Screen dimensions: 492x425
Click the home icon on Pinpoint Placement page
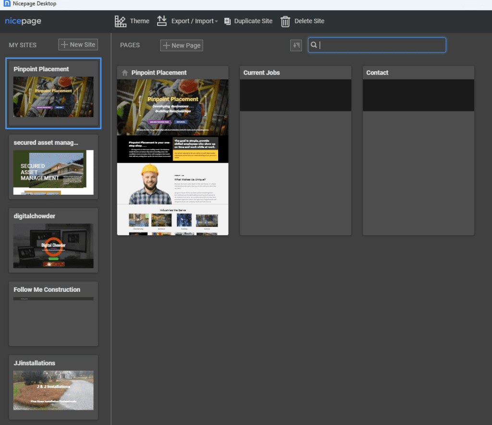(125, 73)
